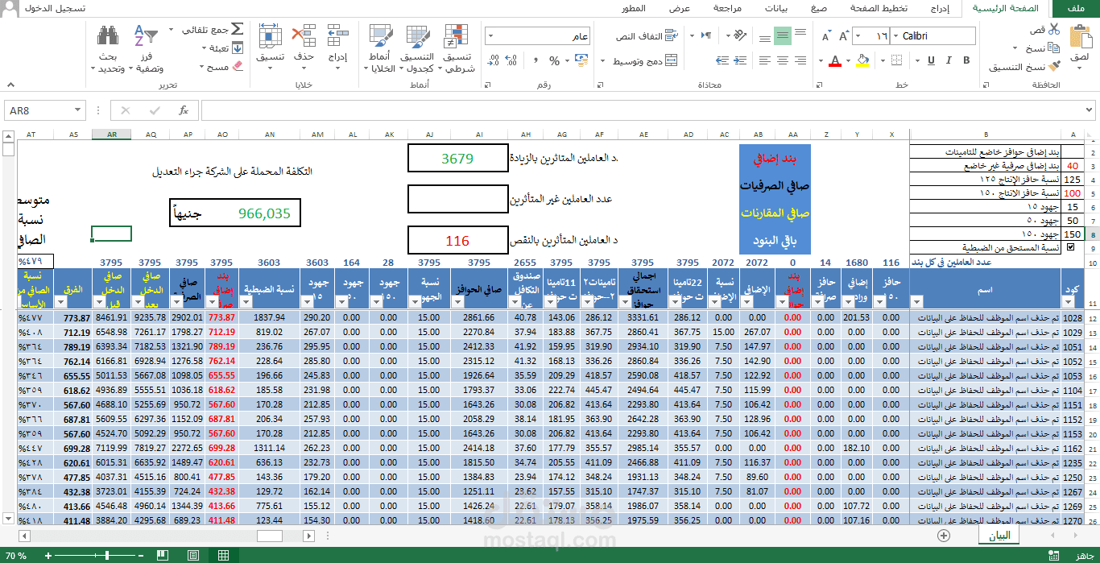
Task: Toggle underline formatting with the U icon
Action: click(931, 60)
